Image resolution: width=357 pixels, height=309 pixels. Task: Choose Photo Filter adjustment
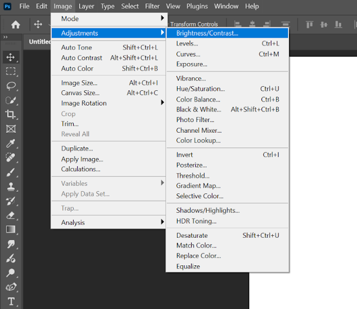pos(227,120)
